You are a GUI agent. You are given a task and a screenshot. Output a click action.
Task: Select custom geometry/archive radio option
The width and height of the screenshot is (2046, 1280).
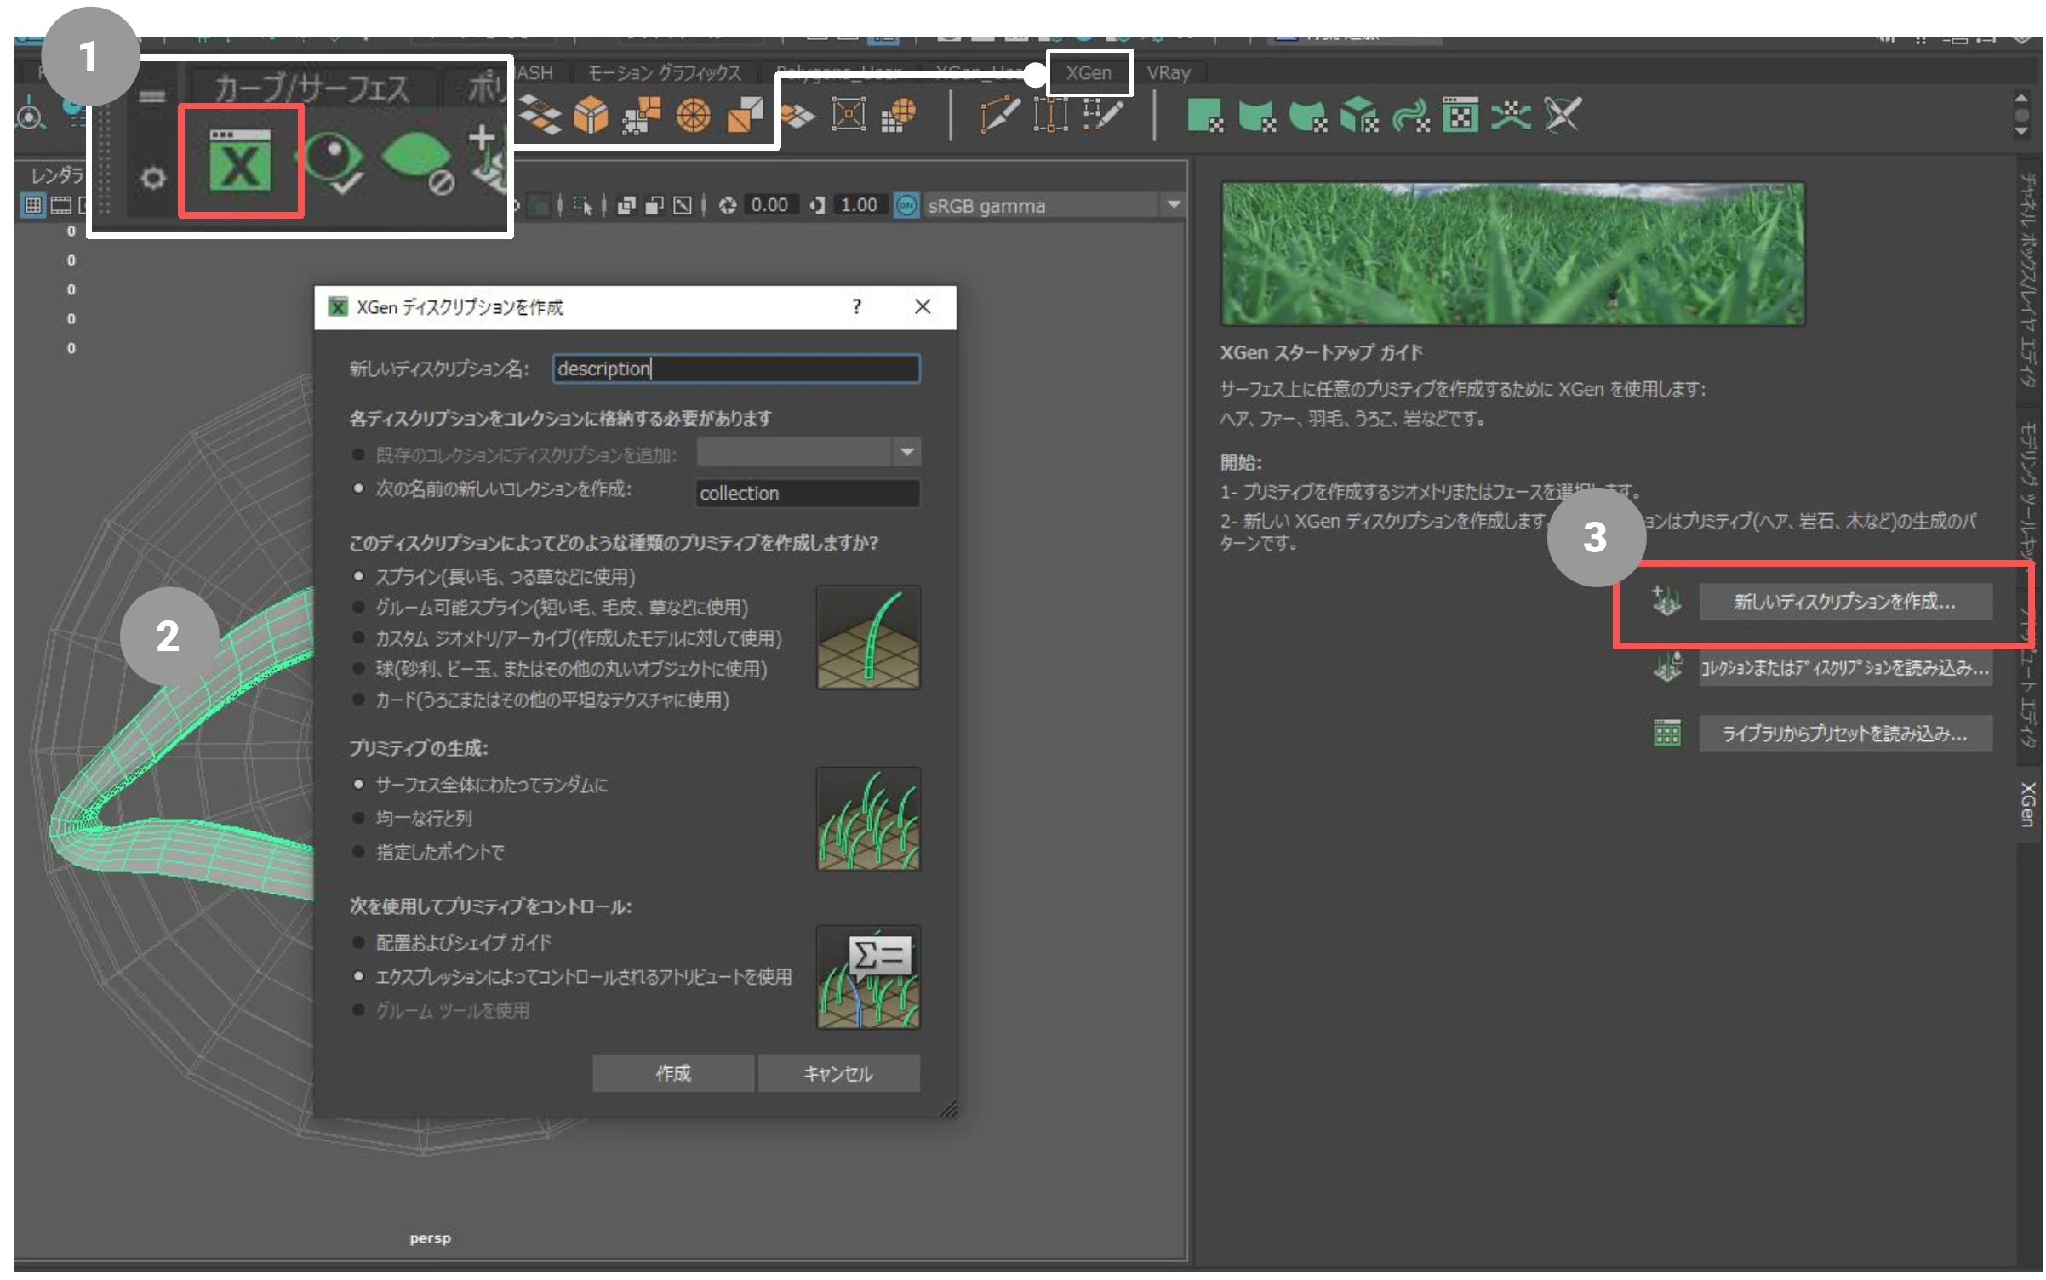tap(358, 637)
